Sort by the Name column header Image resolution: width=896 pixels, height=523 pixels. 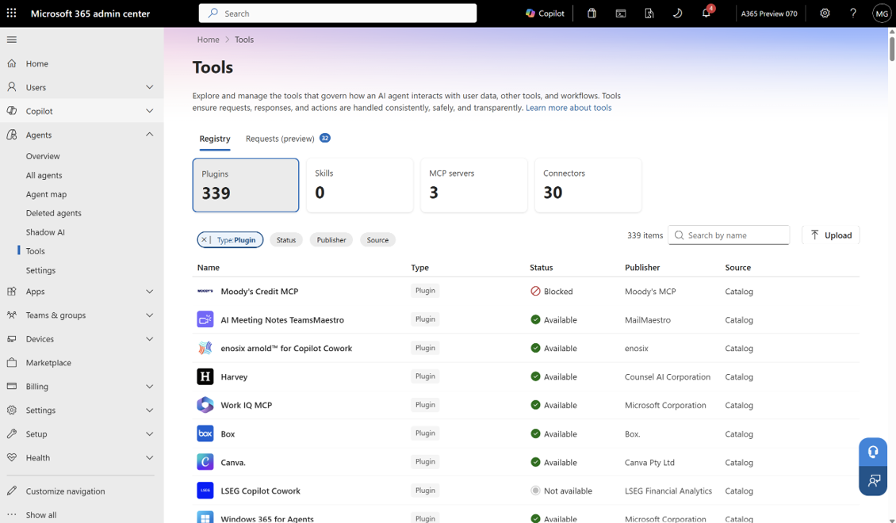click(209, 267)
